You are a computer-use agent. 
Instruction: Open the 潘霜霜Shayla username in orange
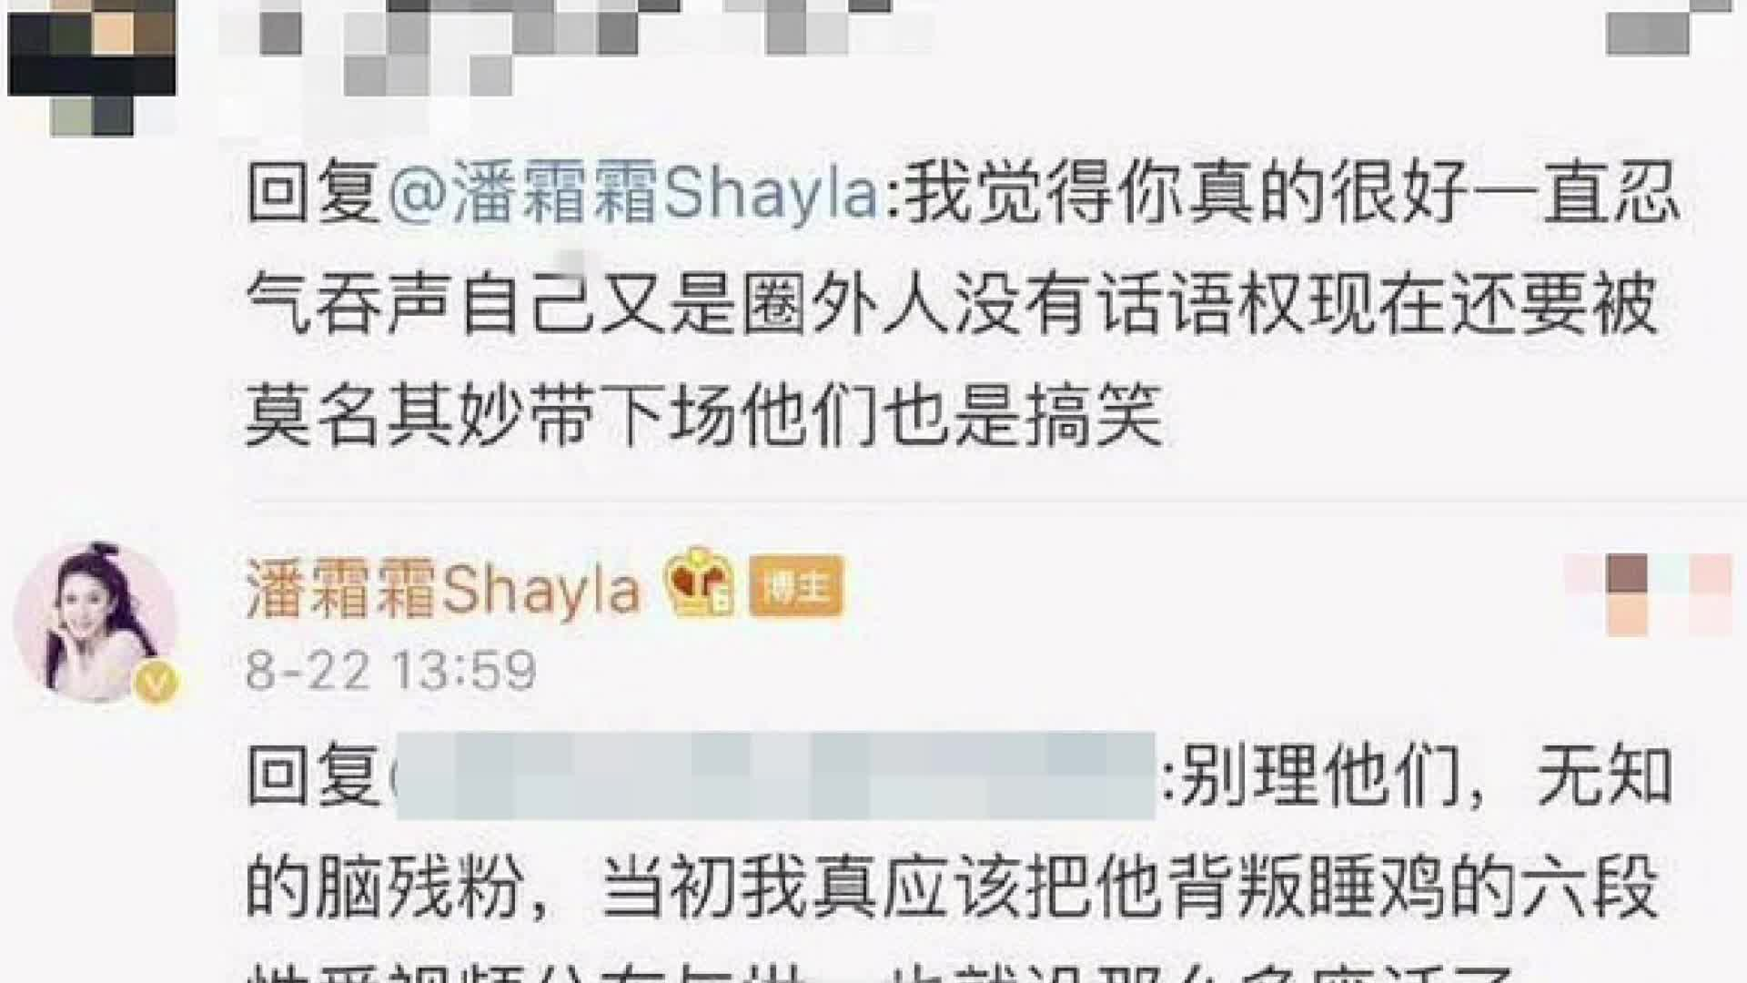(443, 591)
